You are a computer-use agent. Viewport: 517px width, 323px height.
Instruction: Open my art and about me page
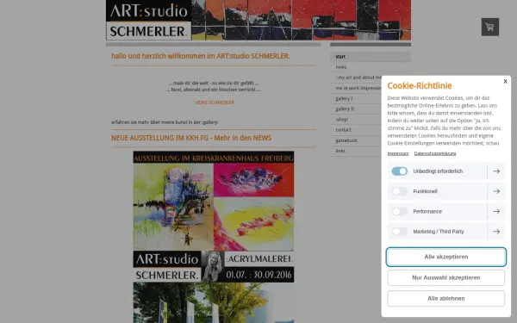(x=356, y=78)
